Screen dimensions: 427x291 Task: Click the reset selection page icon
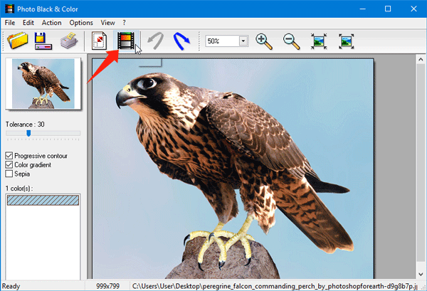pyautogui.click(x=99, y=41)
